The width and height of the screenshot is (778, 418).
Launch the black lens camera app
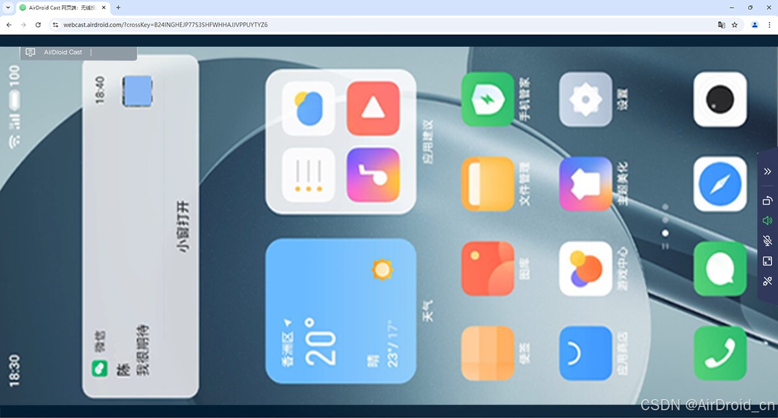[x=720, y=99]
